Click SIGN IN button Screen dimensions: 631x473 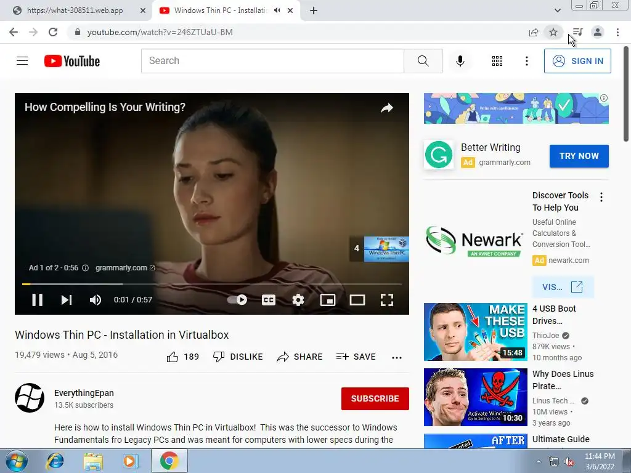(577, 61)
